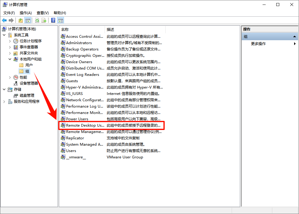Navigate back using the blue back arrow
The height and width of the screenshot is (214, 299).
coord(4,20)
